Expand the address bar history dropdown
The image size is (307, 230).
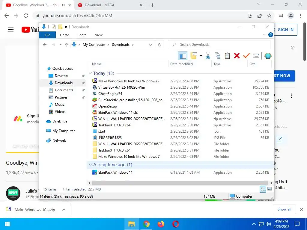[151, 45]
